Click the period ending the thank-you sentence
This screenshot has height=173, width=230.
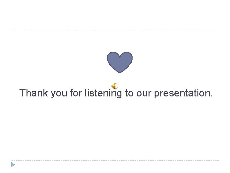click(x=211, y=96)
